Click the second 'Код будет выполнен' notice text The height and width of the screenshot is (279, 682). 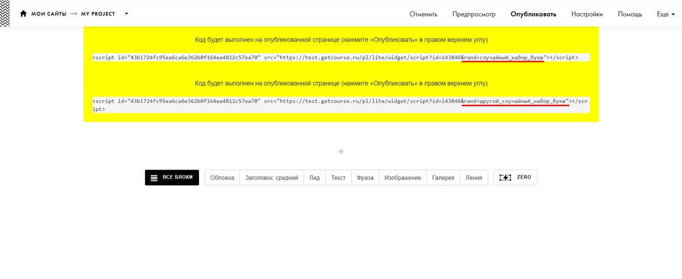(x=341, y=83)
